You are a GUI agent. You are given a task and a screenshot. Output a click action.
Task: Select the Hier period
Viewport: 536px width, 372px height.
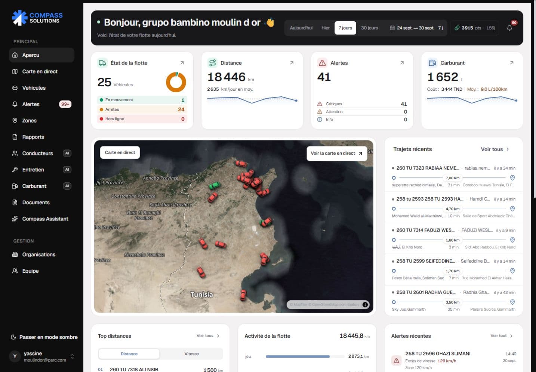(326, 28)
